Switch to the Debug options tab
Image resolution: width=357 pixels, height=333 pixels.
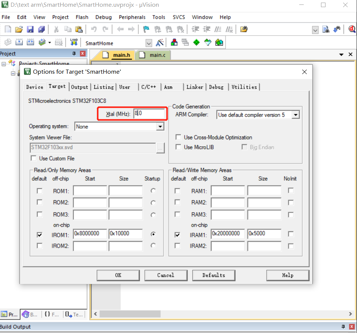pos(216,87)
